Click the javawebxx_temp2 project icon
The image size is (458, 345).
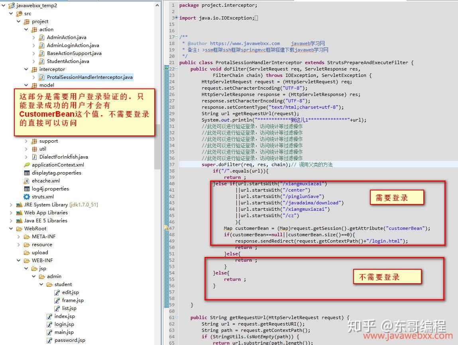click(x=12, y=5)
